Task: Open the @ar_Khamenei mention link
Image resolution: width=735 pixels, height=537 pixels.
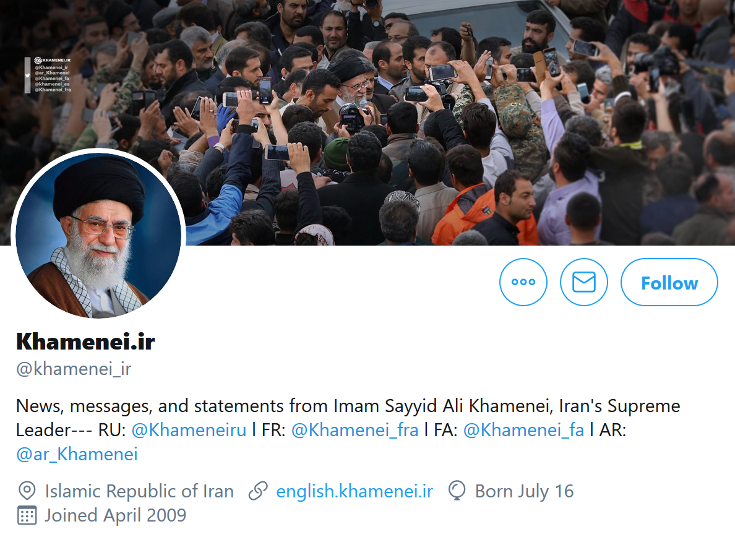Action: coord(77,454)
